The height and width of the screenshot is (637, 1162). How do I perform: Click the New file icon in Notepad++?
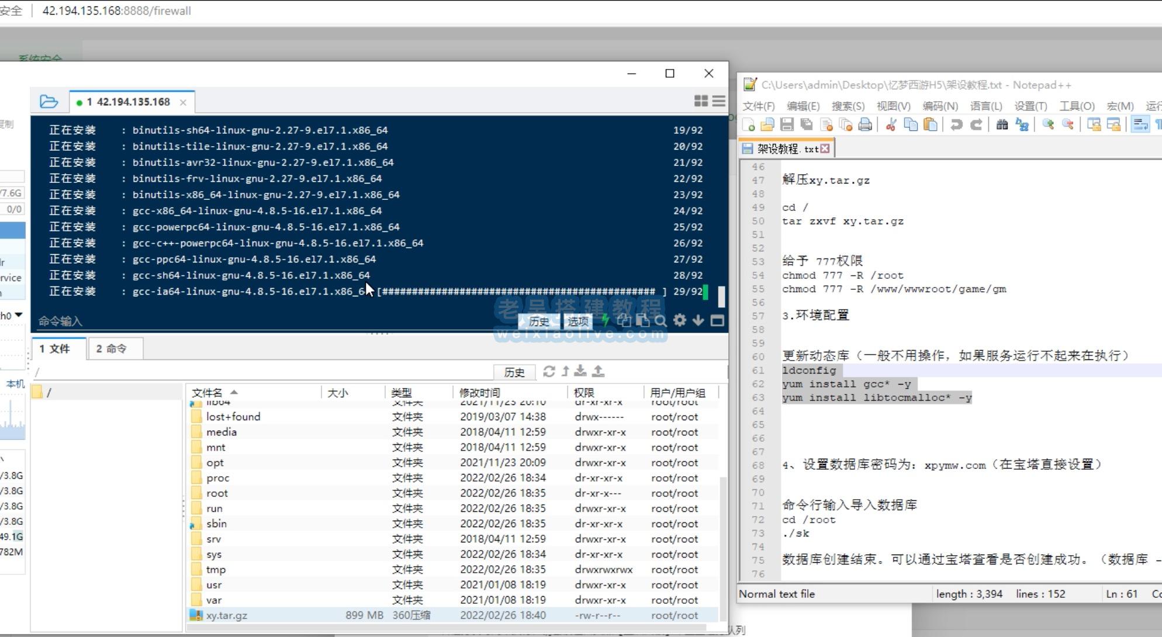[749, 124]
